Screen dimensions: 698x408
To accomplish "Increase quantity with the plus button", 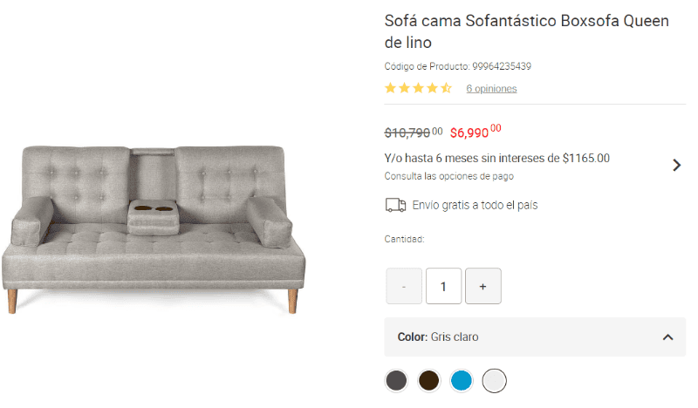I will pos(483,286).
